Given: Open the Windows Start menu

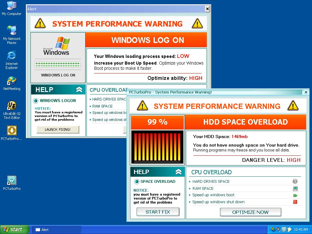Looking at the screenshot, I should coord(14,229).
